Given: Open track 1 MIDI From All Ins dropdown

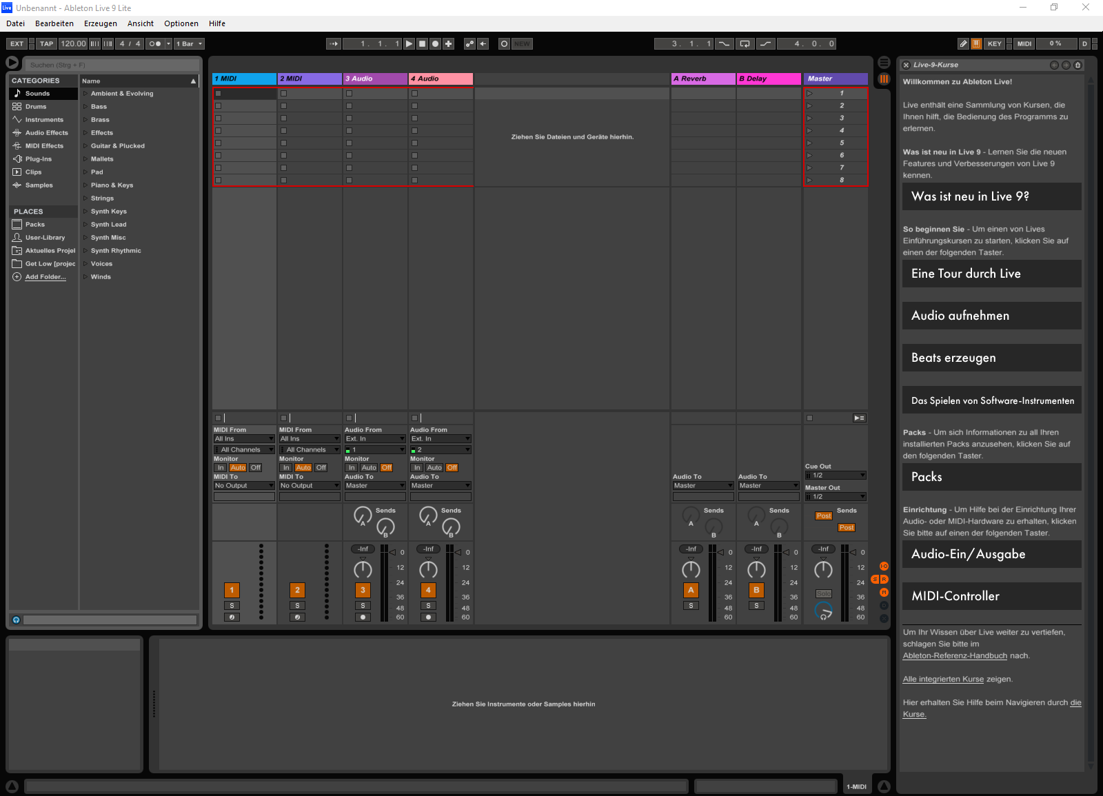Looking at the screenshot, I should click(244, 438).
